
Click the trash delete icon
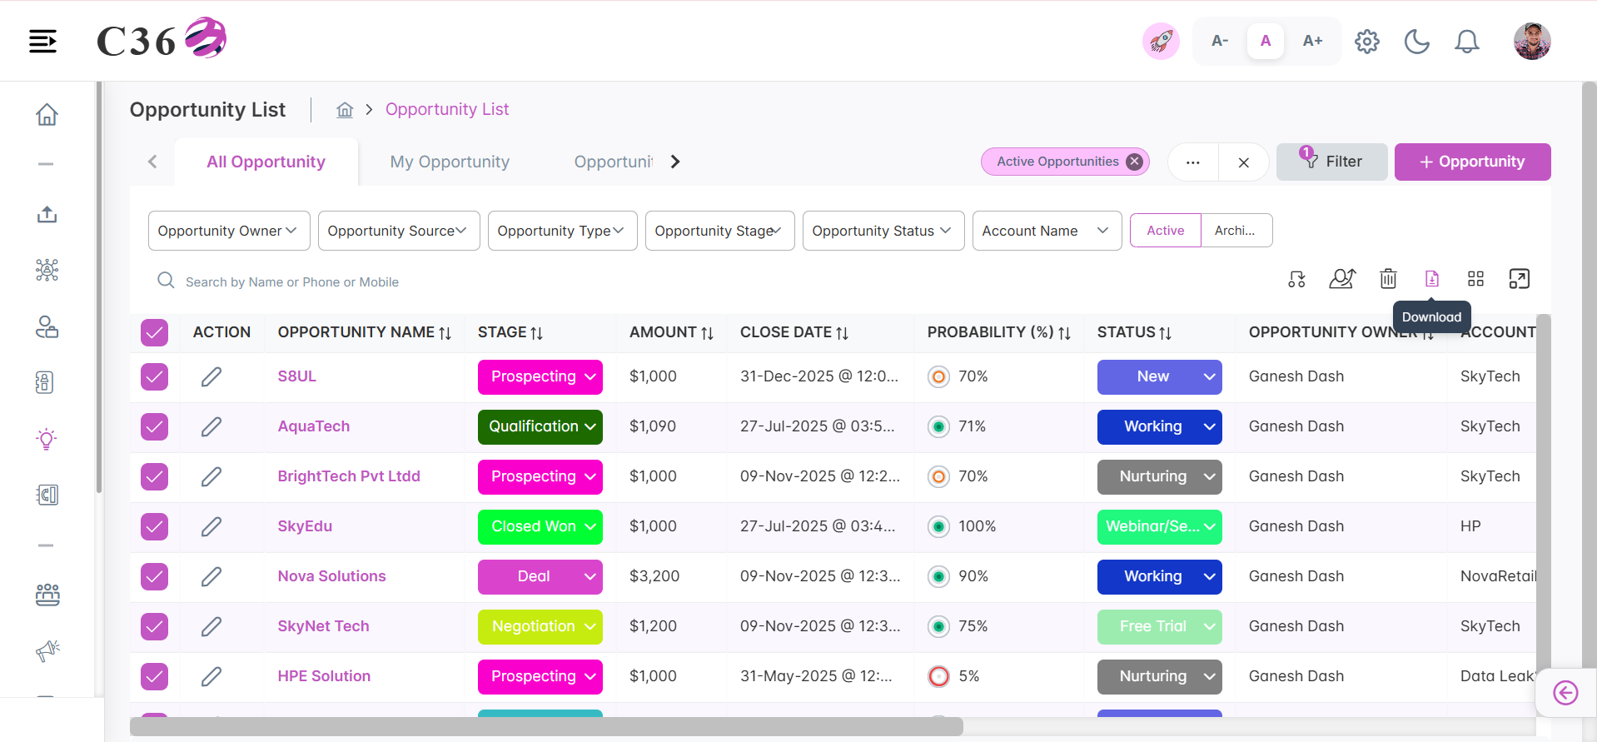point(1388,279)
